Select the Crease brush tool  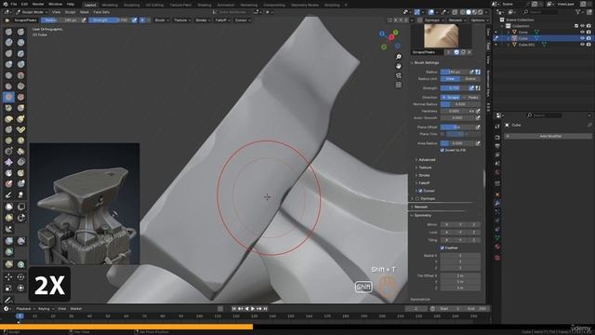(8, 75)
